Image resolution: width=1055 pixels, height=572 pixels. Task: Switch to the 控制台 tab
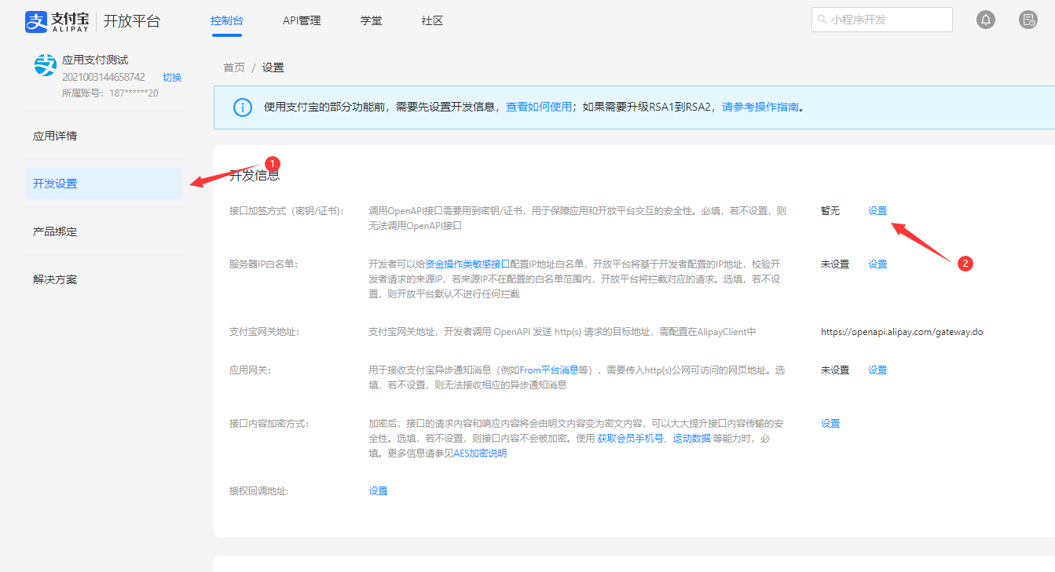click(x=226, y=20)
